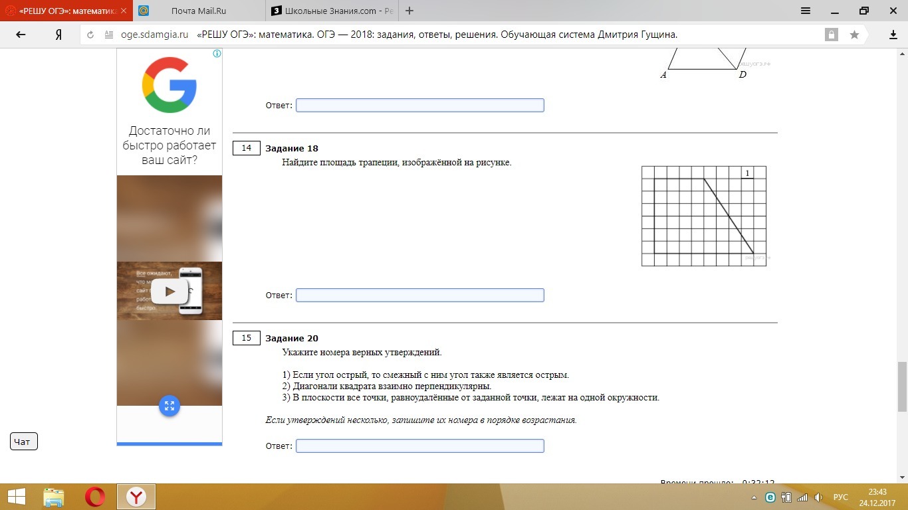Viewport: 908px width, 510px height.
Task: Click the answer field for Задание 18
Action: coord(419,295)
